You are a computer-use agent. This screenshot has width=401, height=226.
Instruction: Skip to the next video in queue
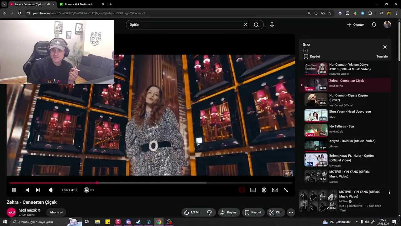click(x=38, y=190)
